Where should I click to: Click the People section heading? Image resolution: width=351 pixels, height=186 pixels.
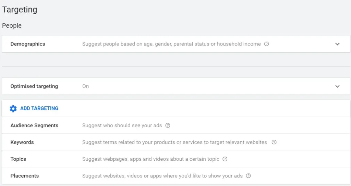click(12, 26)
